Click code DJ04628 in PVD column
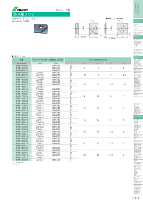Image resolution: width=143 pixels, height=202 pixels. click(40, 146)
